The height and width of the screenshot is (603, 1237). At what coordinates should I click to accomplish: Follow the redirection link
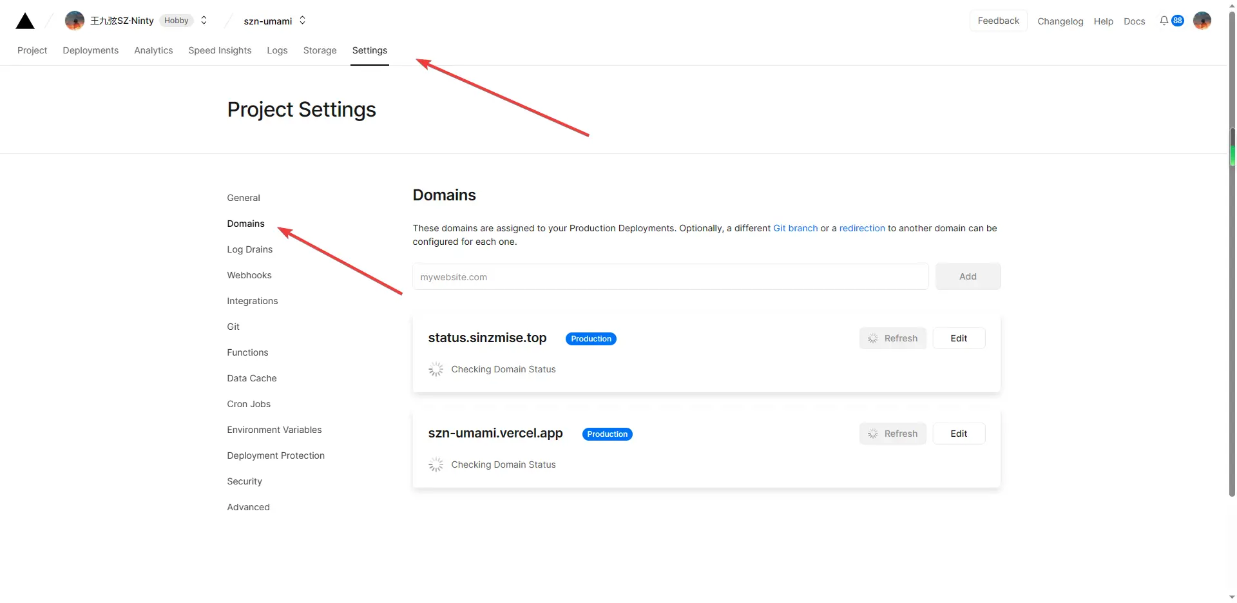(862, 228)
